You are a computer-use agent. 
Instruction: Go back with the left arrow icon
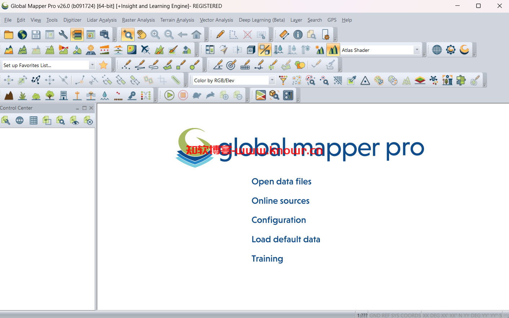(183, 35)
